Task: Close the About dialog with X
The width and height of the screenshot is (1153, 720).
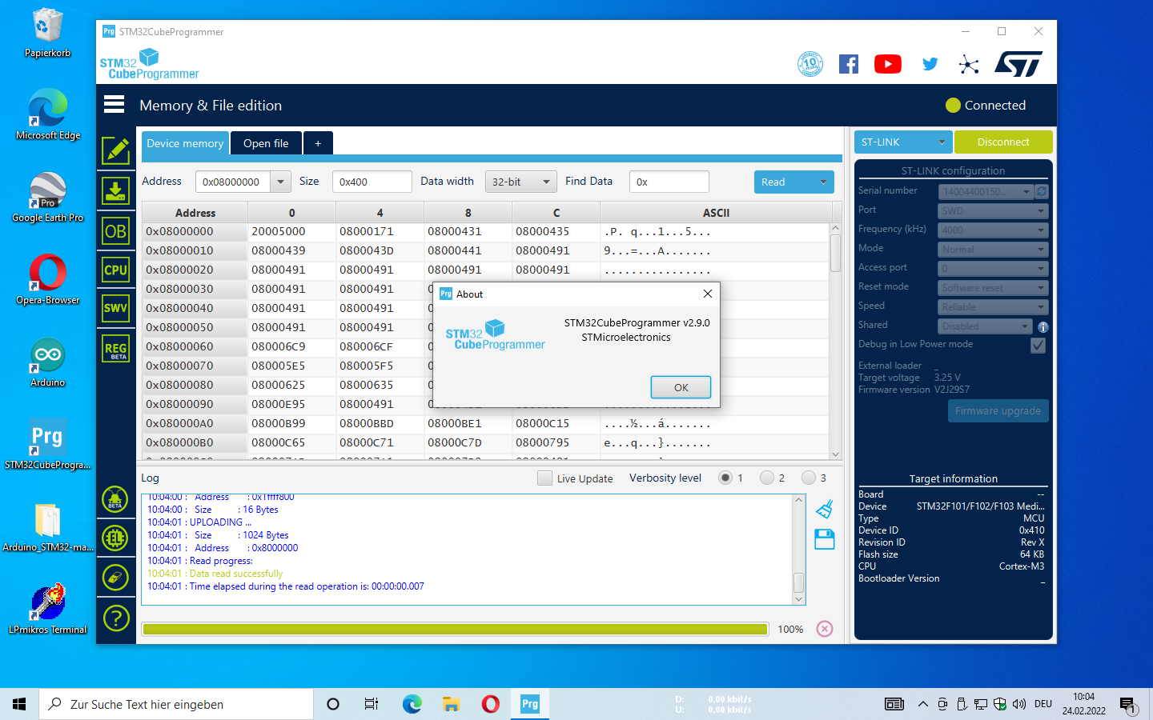Action: click(708, 294)
